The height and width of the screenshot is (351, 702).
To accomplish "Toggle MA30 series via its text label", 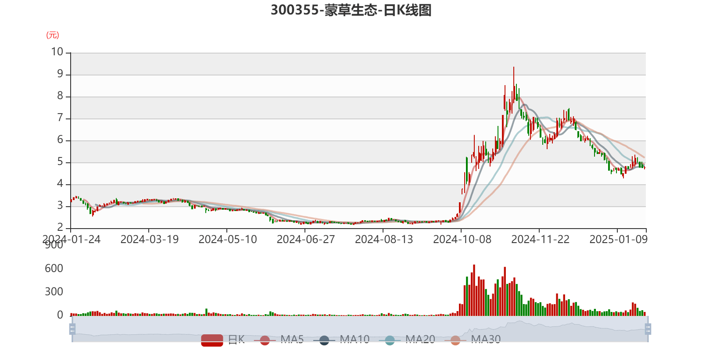I will point(486,339).
